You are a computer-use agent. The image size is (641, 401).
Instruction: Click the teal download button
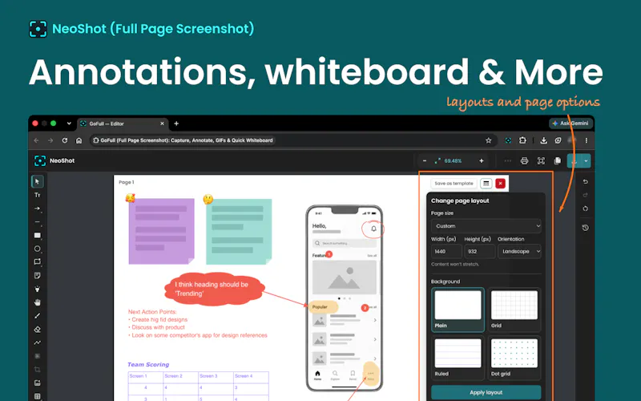point(574,161)
